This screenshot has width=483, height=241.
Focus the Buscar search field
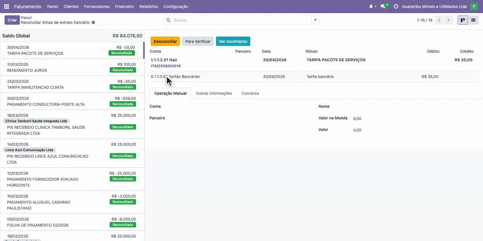[241, 20]
